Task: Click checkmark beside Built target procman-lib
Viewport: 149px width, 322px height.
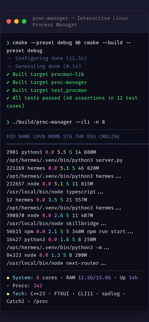Action: pyautogui.click(x=8, y=74)
